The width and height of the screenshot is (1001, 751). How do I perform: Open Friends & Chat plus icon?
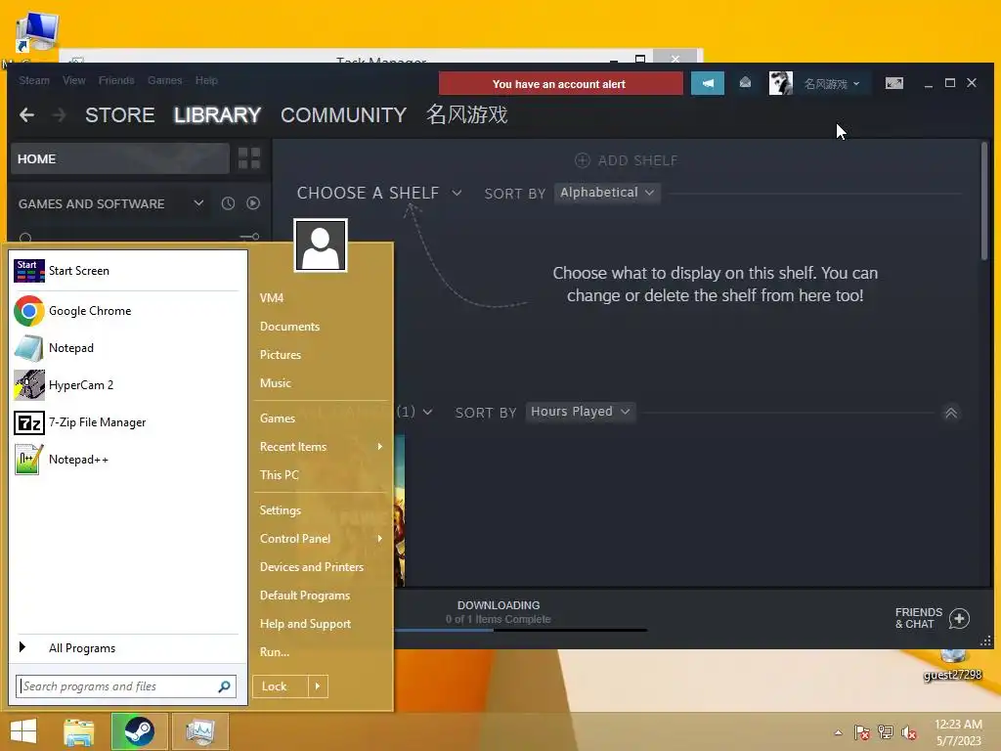pos(959,618)
